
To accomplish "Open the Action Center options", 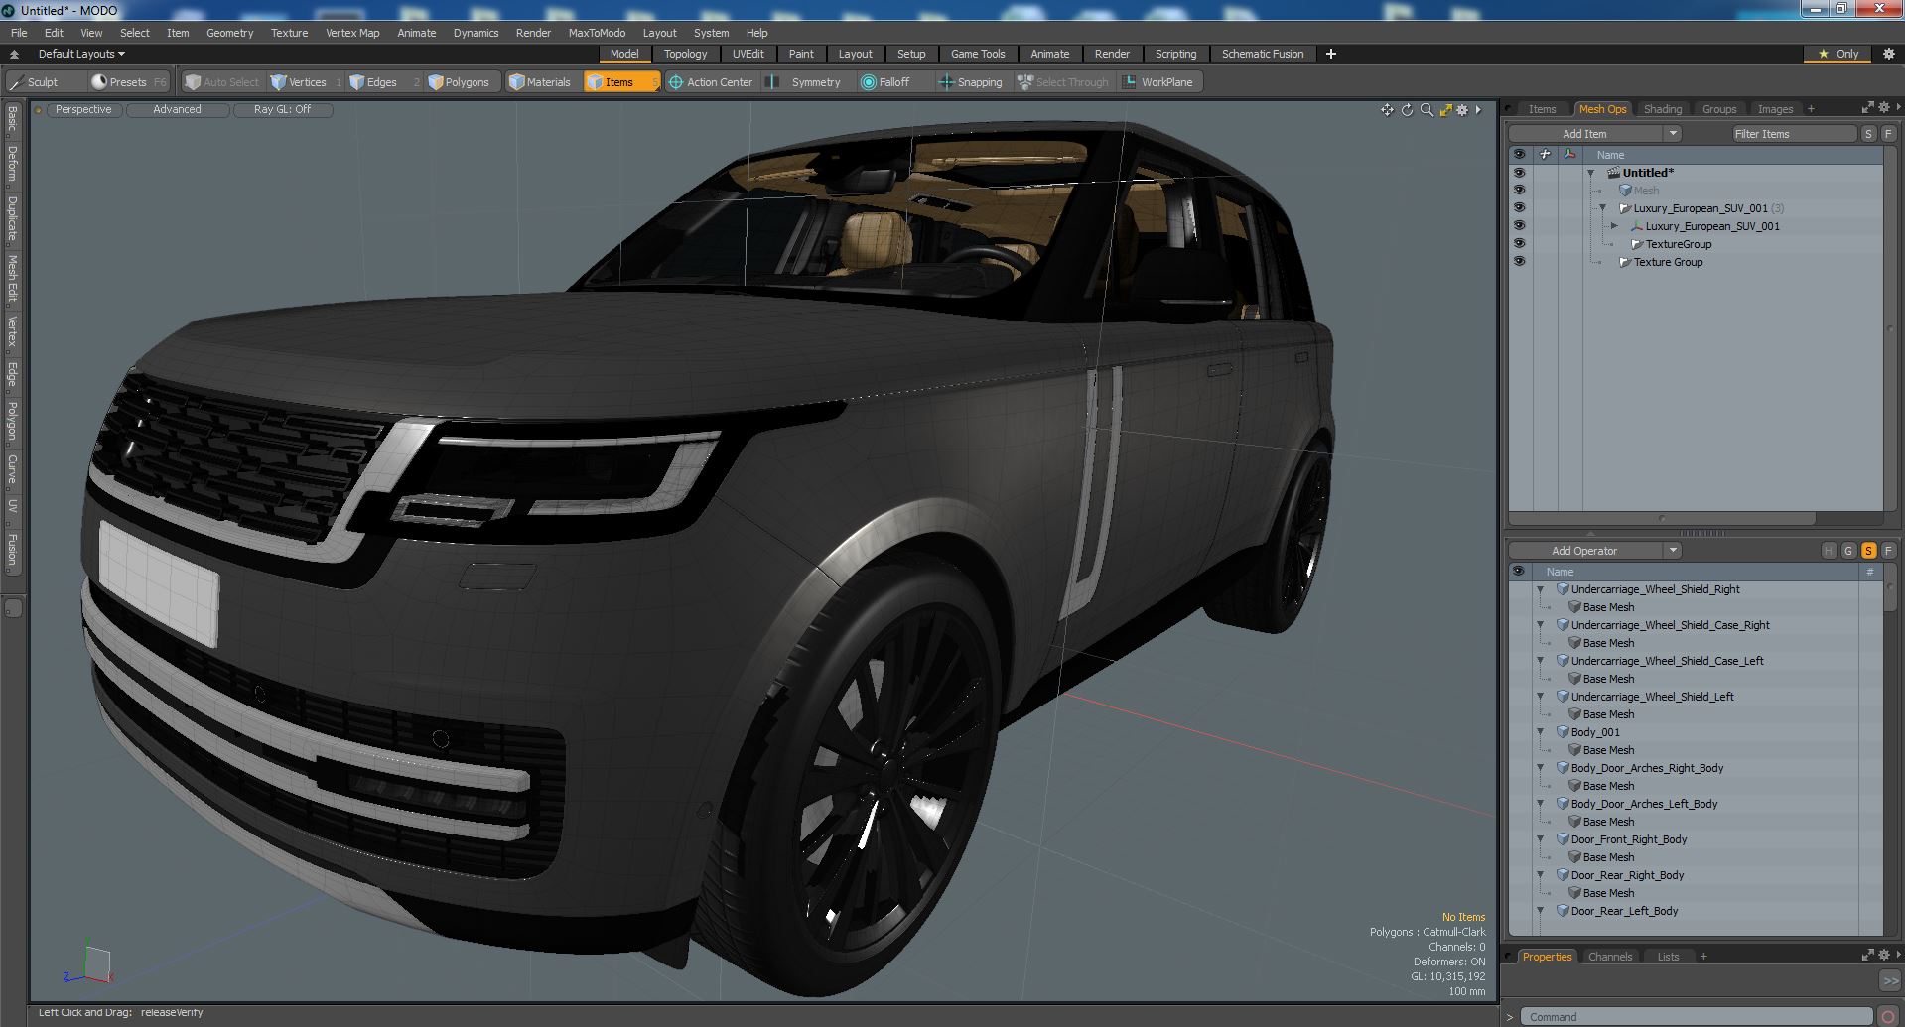I will [x=711, y=82].
